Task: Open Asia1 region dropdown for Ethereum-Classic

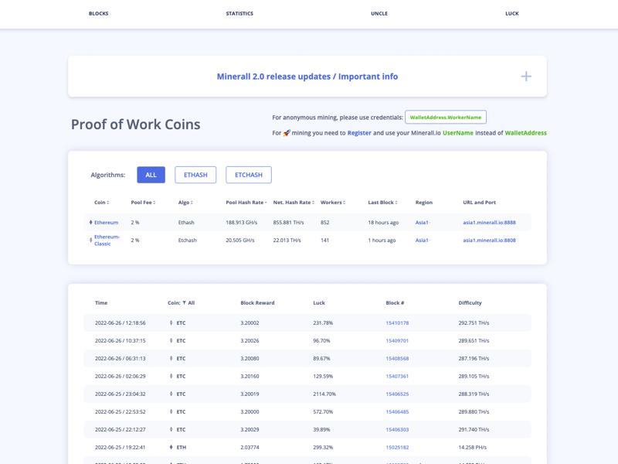Action: click(x=423, y=241)
